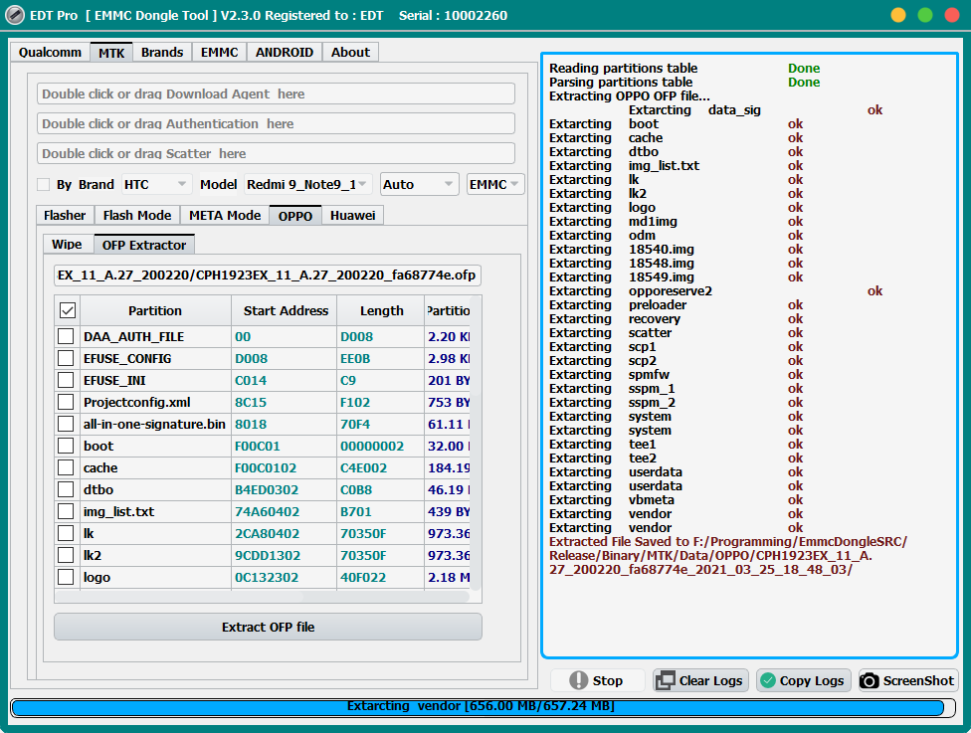Switch to the MTK tab

111,53
